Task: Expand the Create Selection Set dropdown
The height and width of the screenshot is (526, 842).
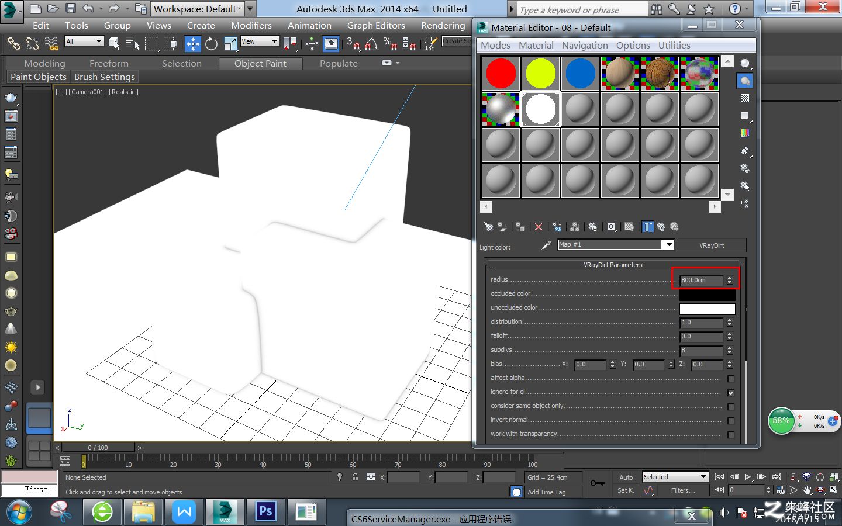Action: click(457, 41)
